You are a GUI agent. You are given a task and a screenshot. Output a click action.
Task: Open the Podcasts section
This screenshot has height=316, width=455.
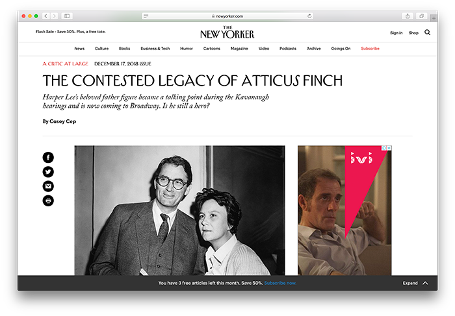(288, 49)
